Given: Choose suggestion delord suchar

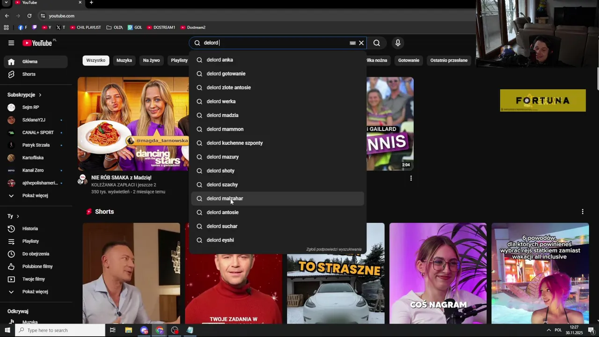Looking at the screenshot, I should (278, 226).
